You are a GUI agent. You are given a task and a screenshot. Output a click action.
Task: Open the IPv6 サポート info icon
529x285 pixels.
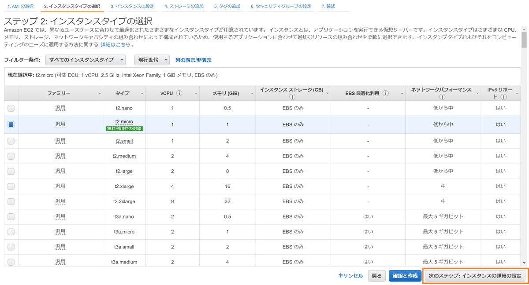coord(504,97)
